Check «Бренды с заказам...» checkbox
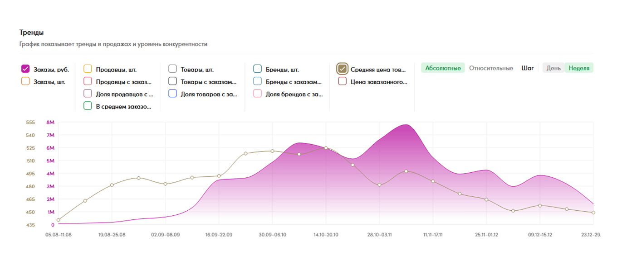Screen dimensions: 617x265 [x=258, y=81]
